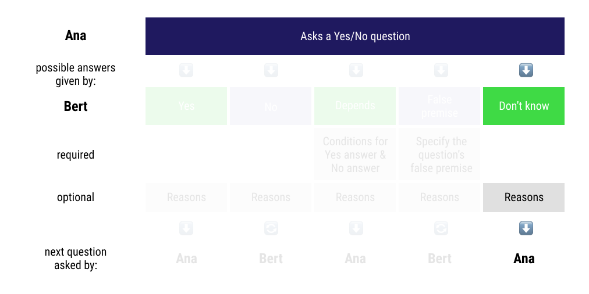The image size is (589, 294).
Task: Select the faded Depends answer box
Action: (x=355, y=106)
